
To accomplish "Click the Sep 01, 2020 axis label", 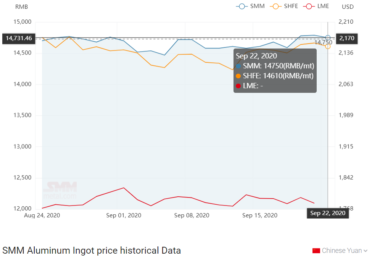I will [x=124, y=215].
